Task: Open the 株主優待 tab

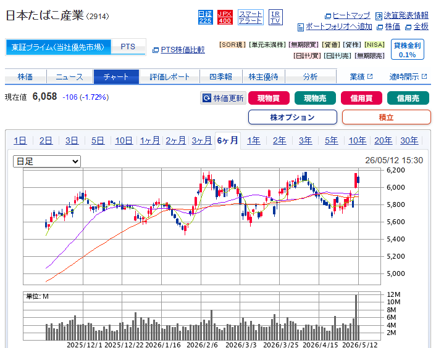Action: click(263, 76)
